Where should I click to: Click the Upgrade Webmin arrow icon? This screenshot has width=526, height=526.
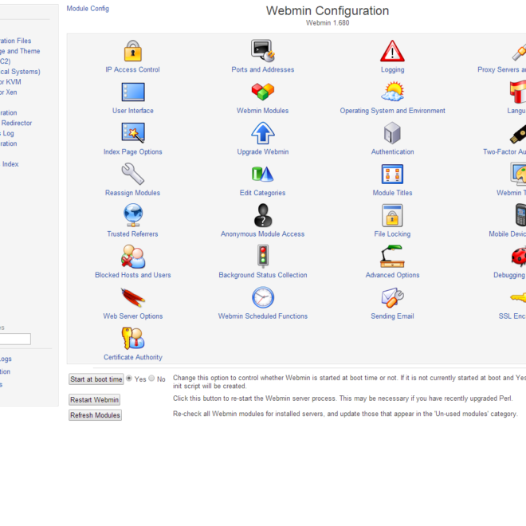pos(263,133)
